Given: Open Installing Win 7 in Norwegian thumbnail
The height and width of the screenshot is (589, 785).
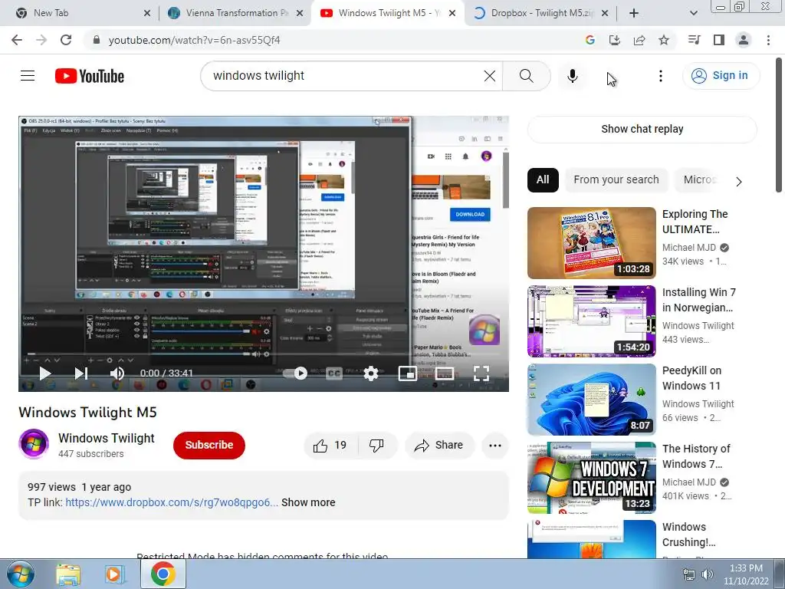Looking at the screenshot, I should pyautogui.click(x=591, y=321).
